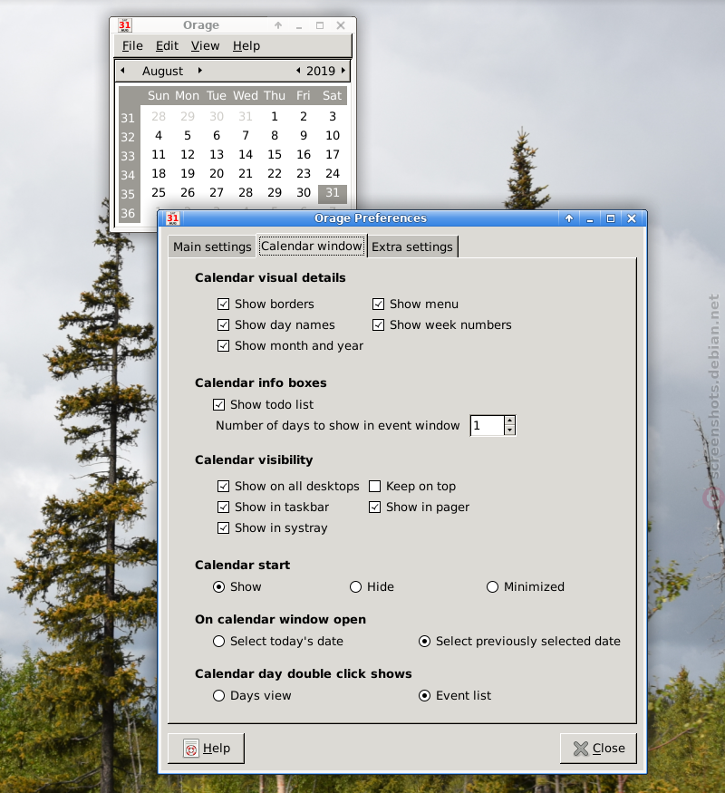This screenshot has width=725, height=793.
Task: Disable Show day names
Action: pos(223,324)
